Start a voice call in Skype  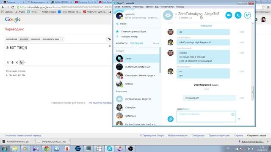point(238,15)
